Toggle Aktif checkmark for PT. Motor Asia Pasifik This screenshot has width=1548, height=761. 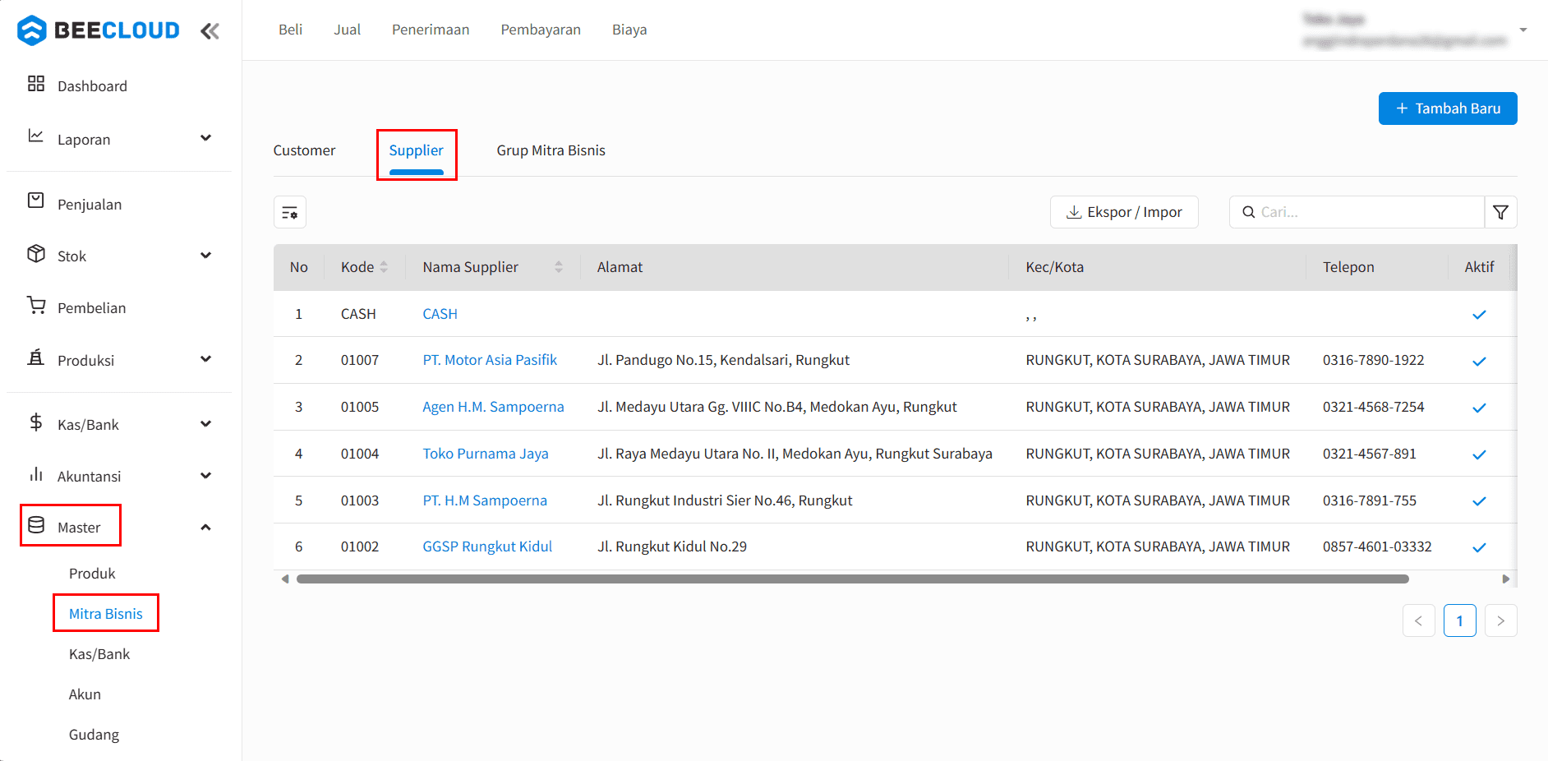click(x=1479, y=362)
